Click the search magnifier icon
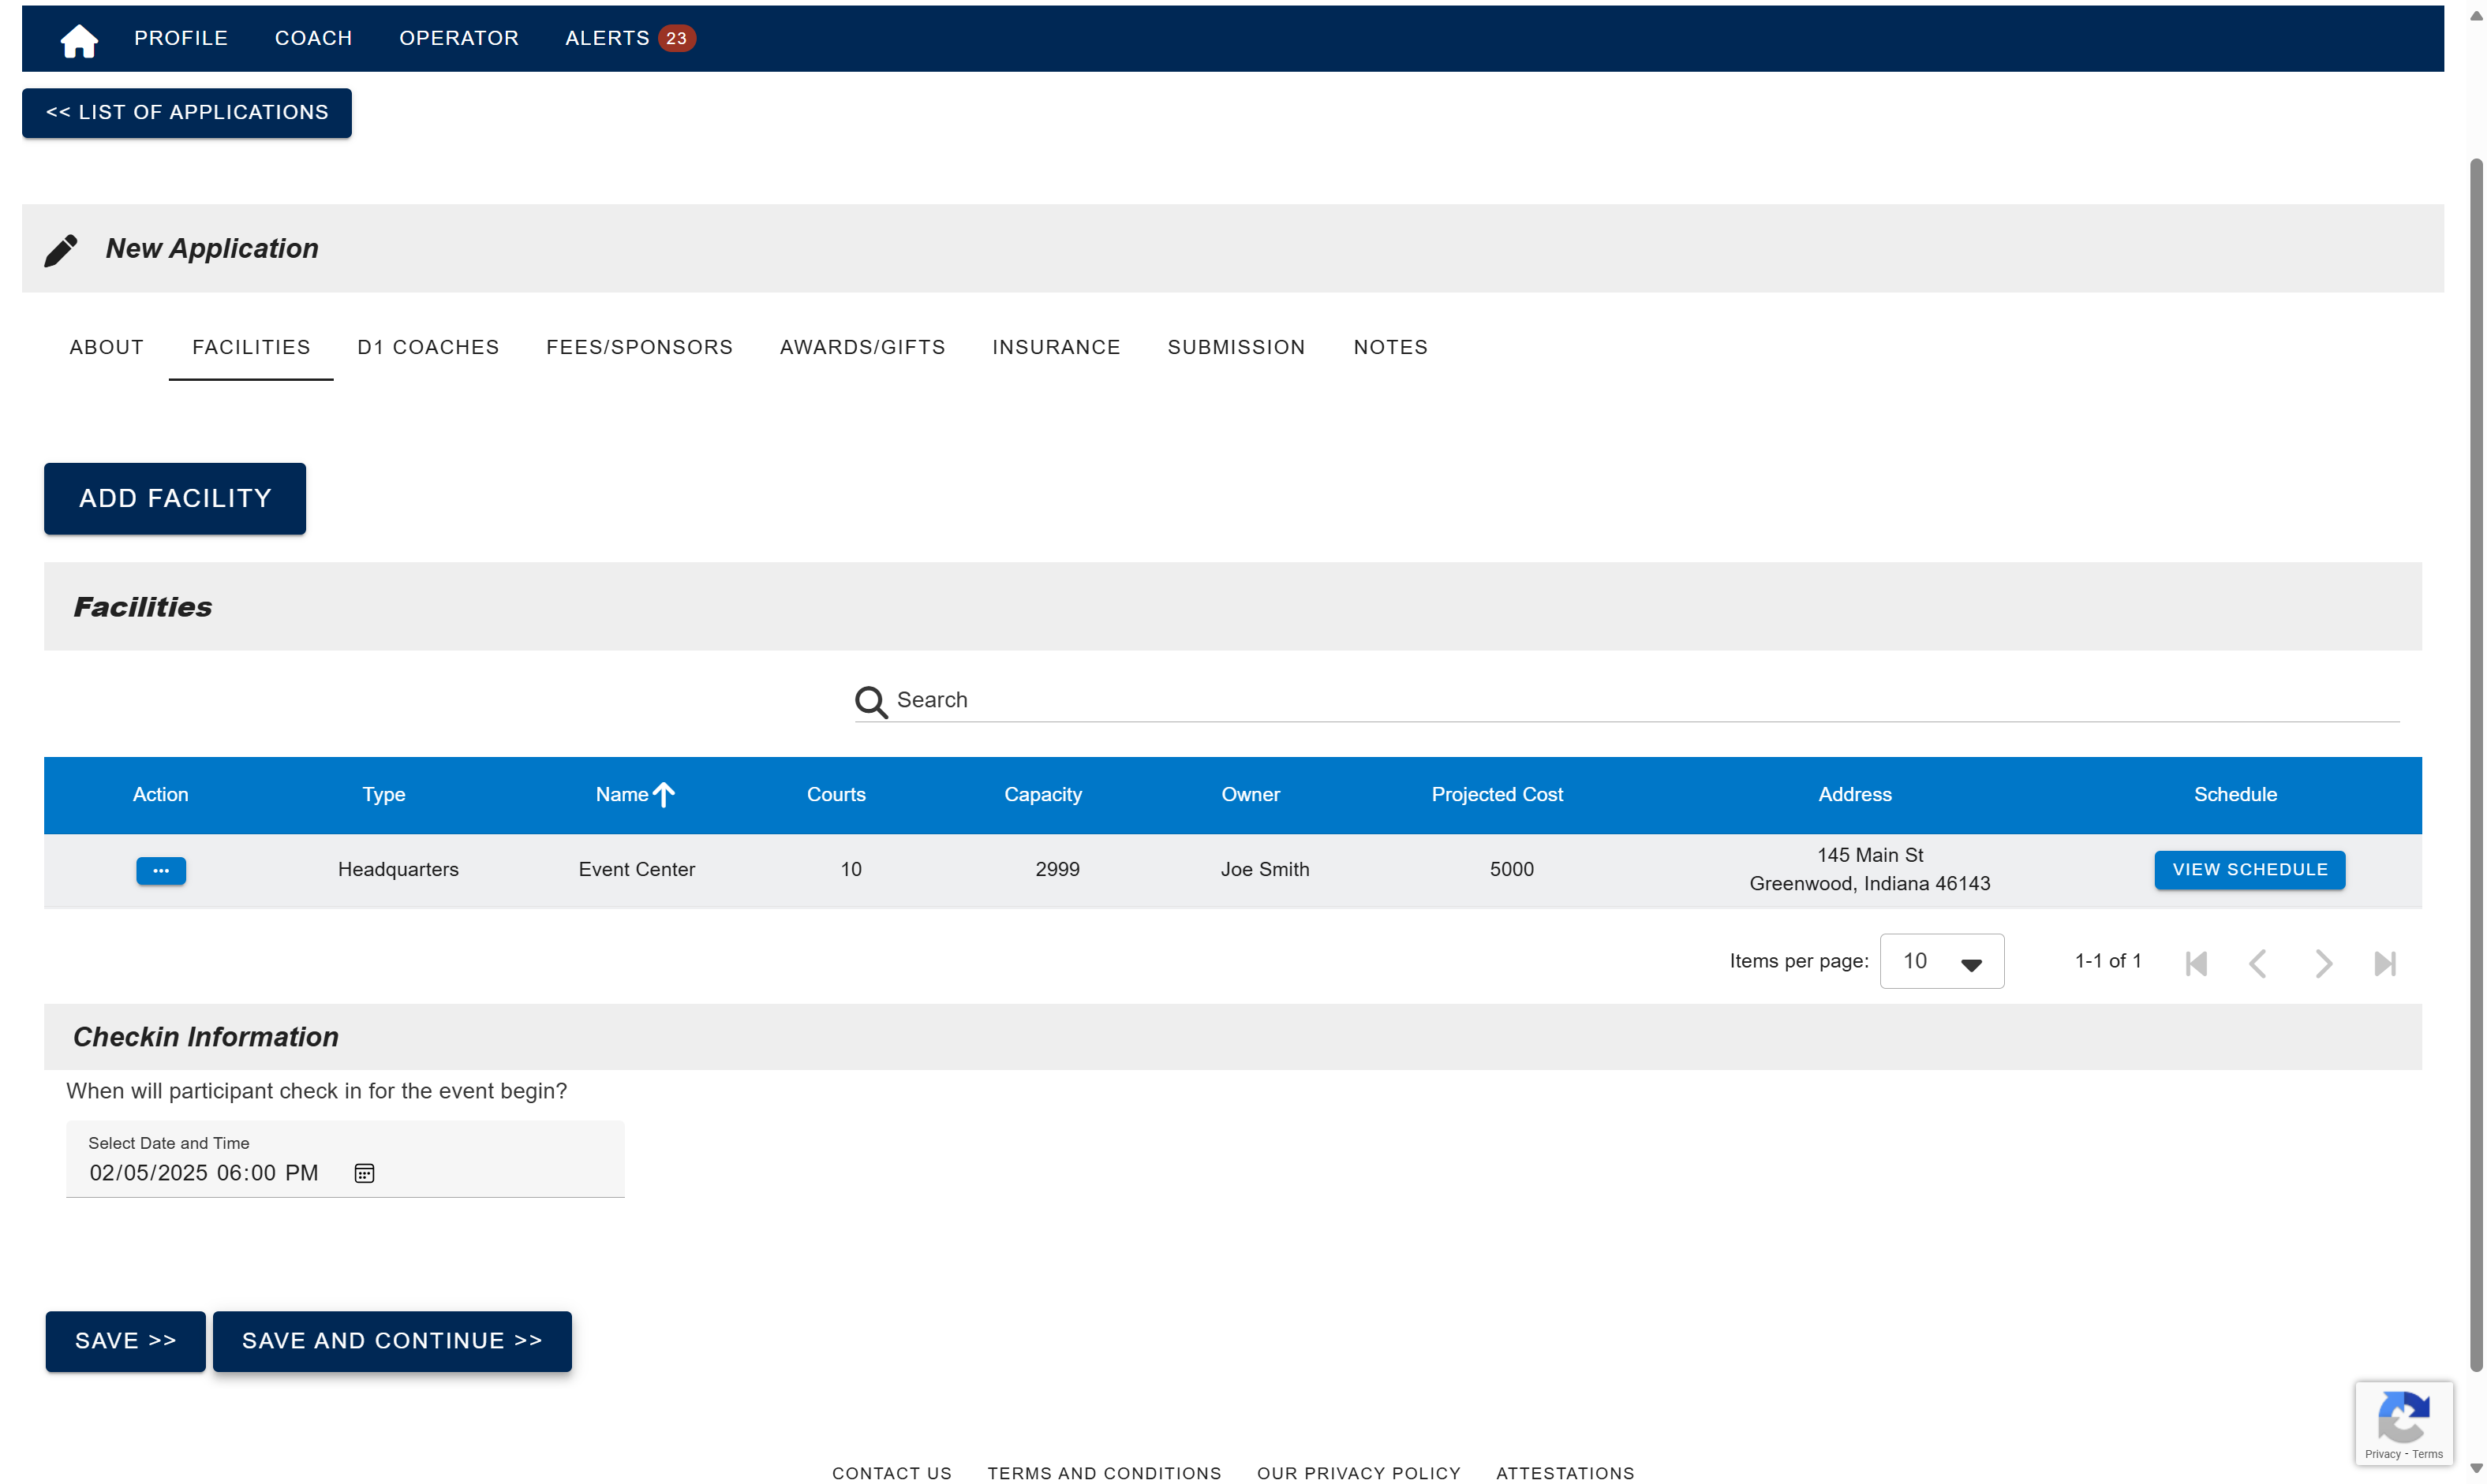Image resolution: width=2487 pixels, height=1484 pixels. [870, 701]
